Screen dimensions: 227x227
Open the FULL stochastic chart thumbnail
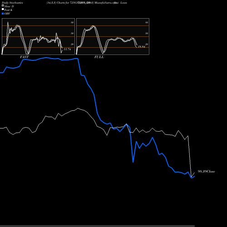coord(113,36)
